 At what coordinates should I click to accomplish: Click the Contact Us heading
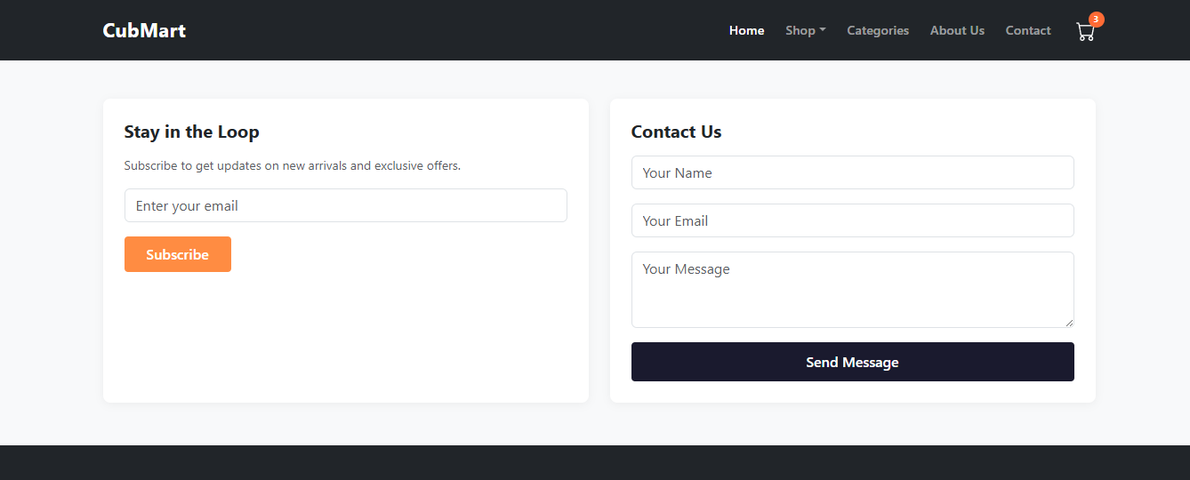pyautogui.click(x=676, y=132)
